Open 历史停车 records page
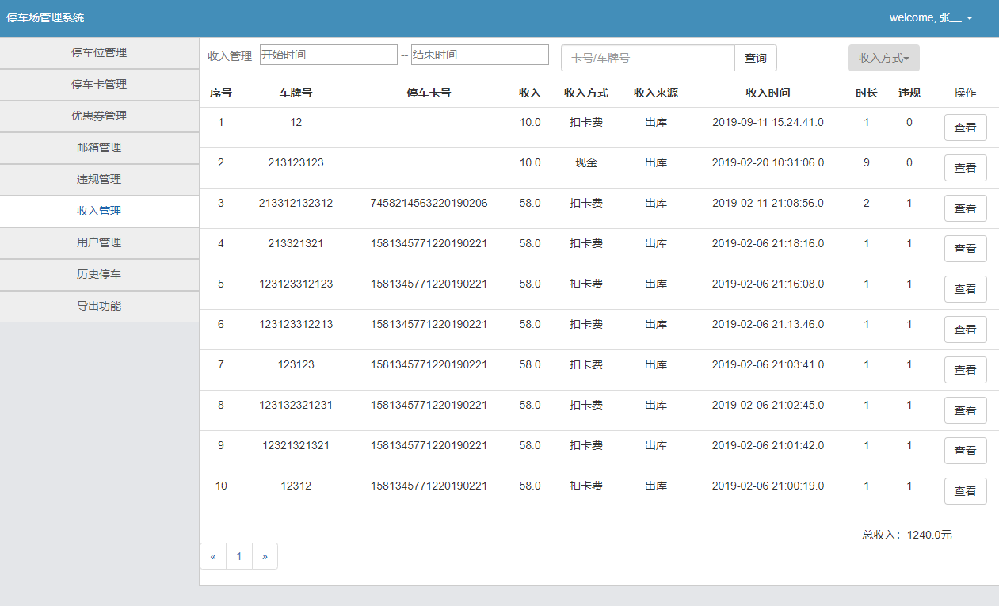Viewport: 999px width, 606px height. pos(99,274)
